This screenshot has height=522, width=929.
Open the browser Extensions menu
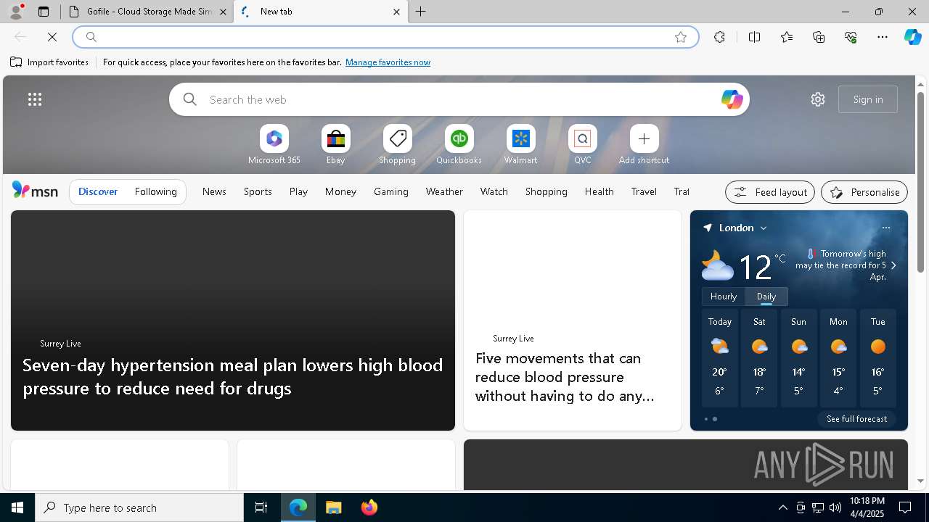click(719, 37)
